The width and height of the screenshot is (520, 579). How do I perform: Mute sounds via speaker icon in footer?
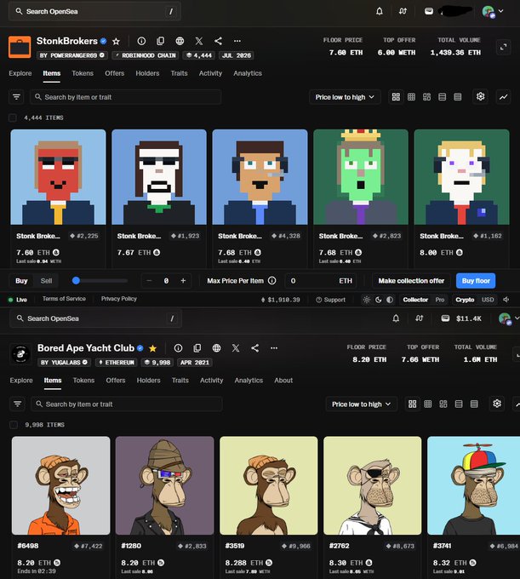click(506, 300)
